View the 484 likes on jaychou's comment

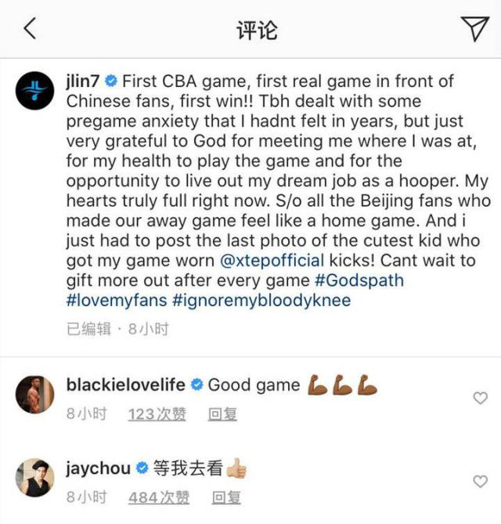[159, 497]
